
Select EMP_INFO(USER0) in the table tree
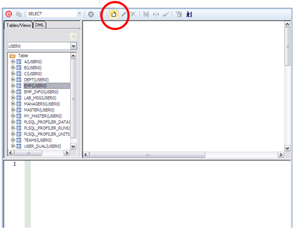(41, 92)
